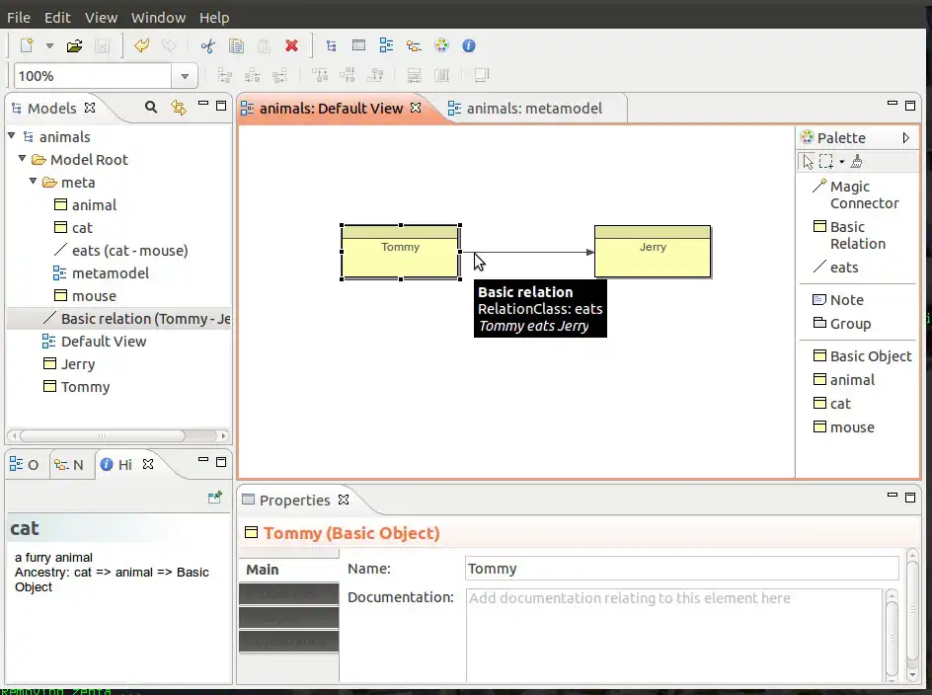Viewport: 932px width, 695px height.
Task: Click the Undo arrow in toolbar
Action: [x=142, y=45]
